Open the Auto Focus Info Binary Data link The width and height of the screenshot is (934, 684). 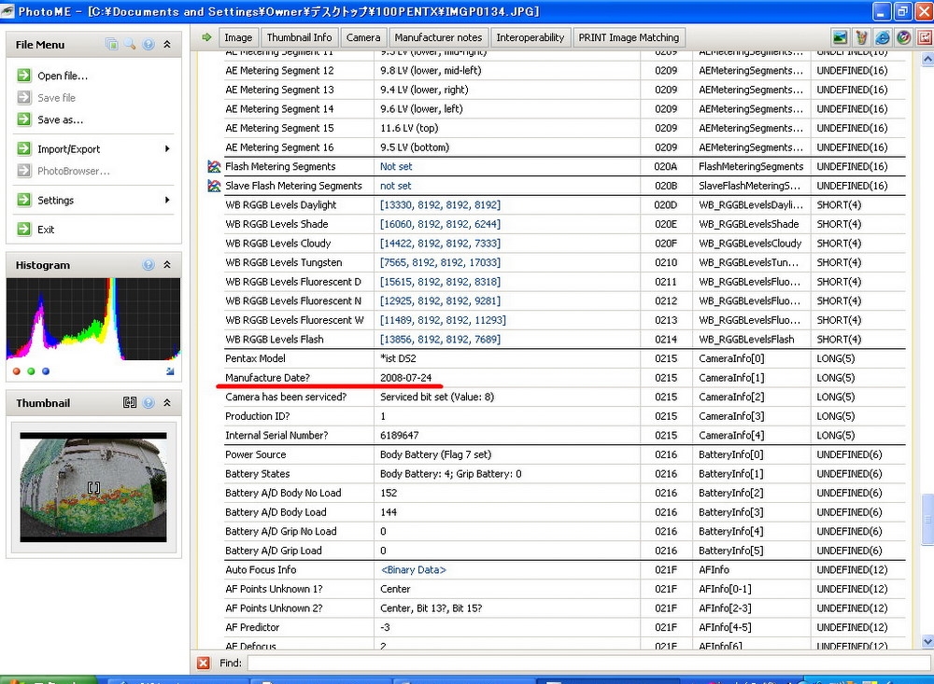tap(413, 570)
